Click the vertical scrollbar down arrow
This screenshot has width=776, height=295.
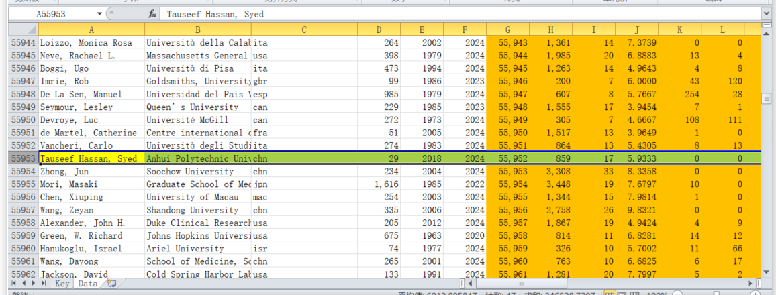tap(767, 272)
